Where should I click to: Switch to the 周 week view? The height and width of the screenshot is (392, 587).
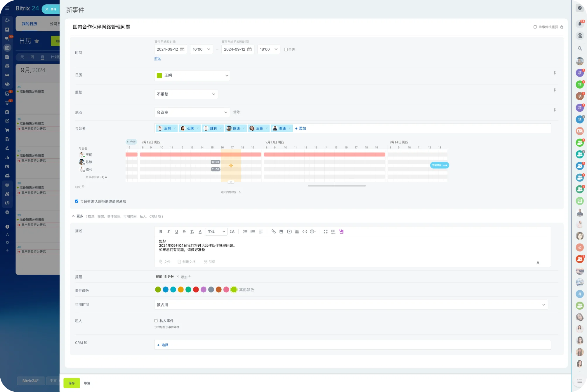32,57
